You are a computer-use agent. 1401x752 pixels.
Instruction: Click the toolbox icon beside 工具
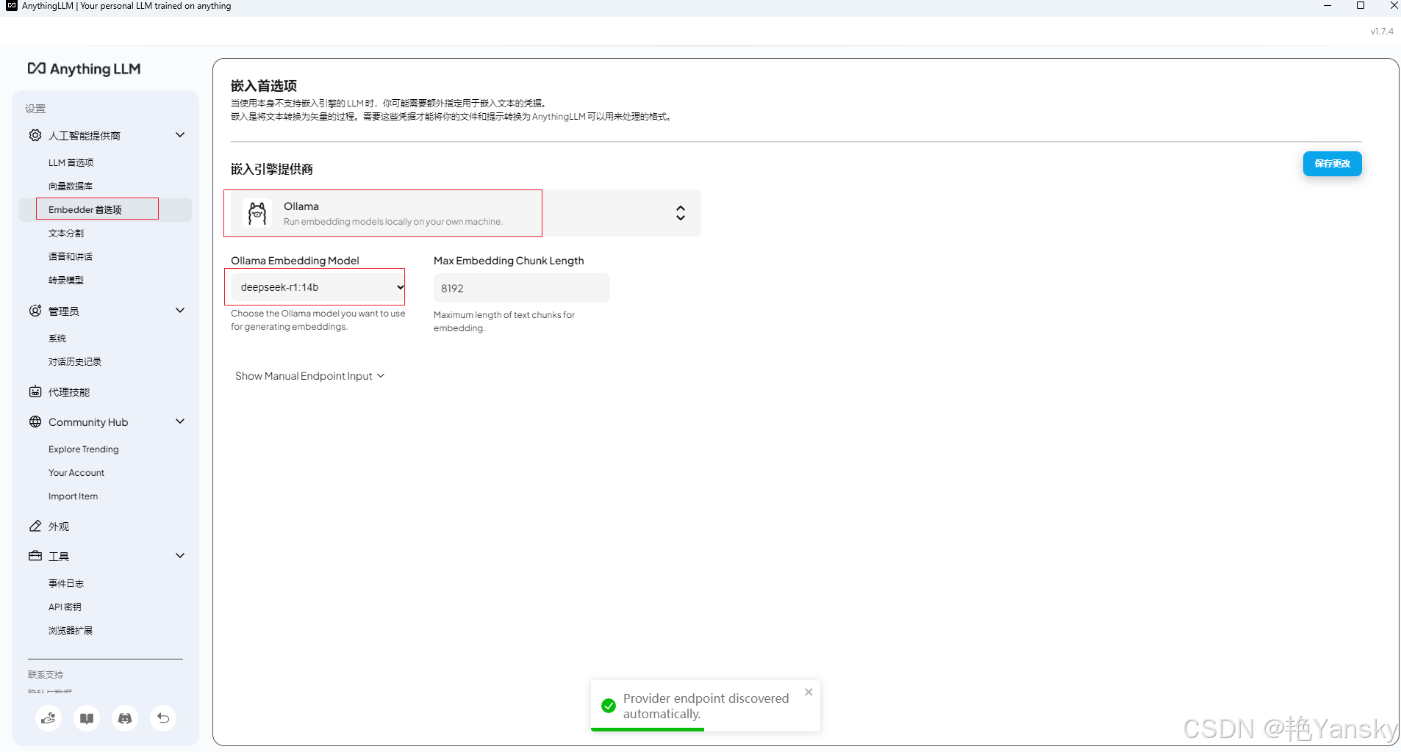point(35,556)
